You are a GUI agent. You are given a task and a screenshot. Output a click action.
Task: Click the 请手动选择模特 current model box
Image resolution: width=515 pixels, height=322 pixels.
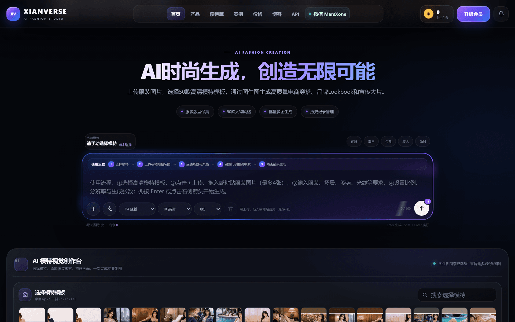pos(110,141)
